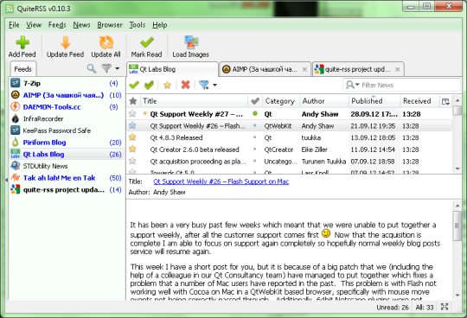Toggle star on Qt Creator 2.6.0 beta released
The image size is (467, 318).
point(132,149)
